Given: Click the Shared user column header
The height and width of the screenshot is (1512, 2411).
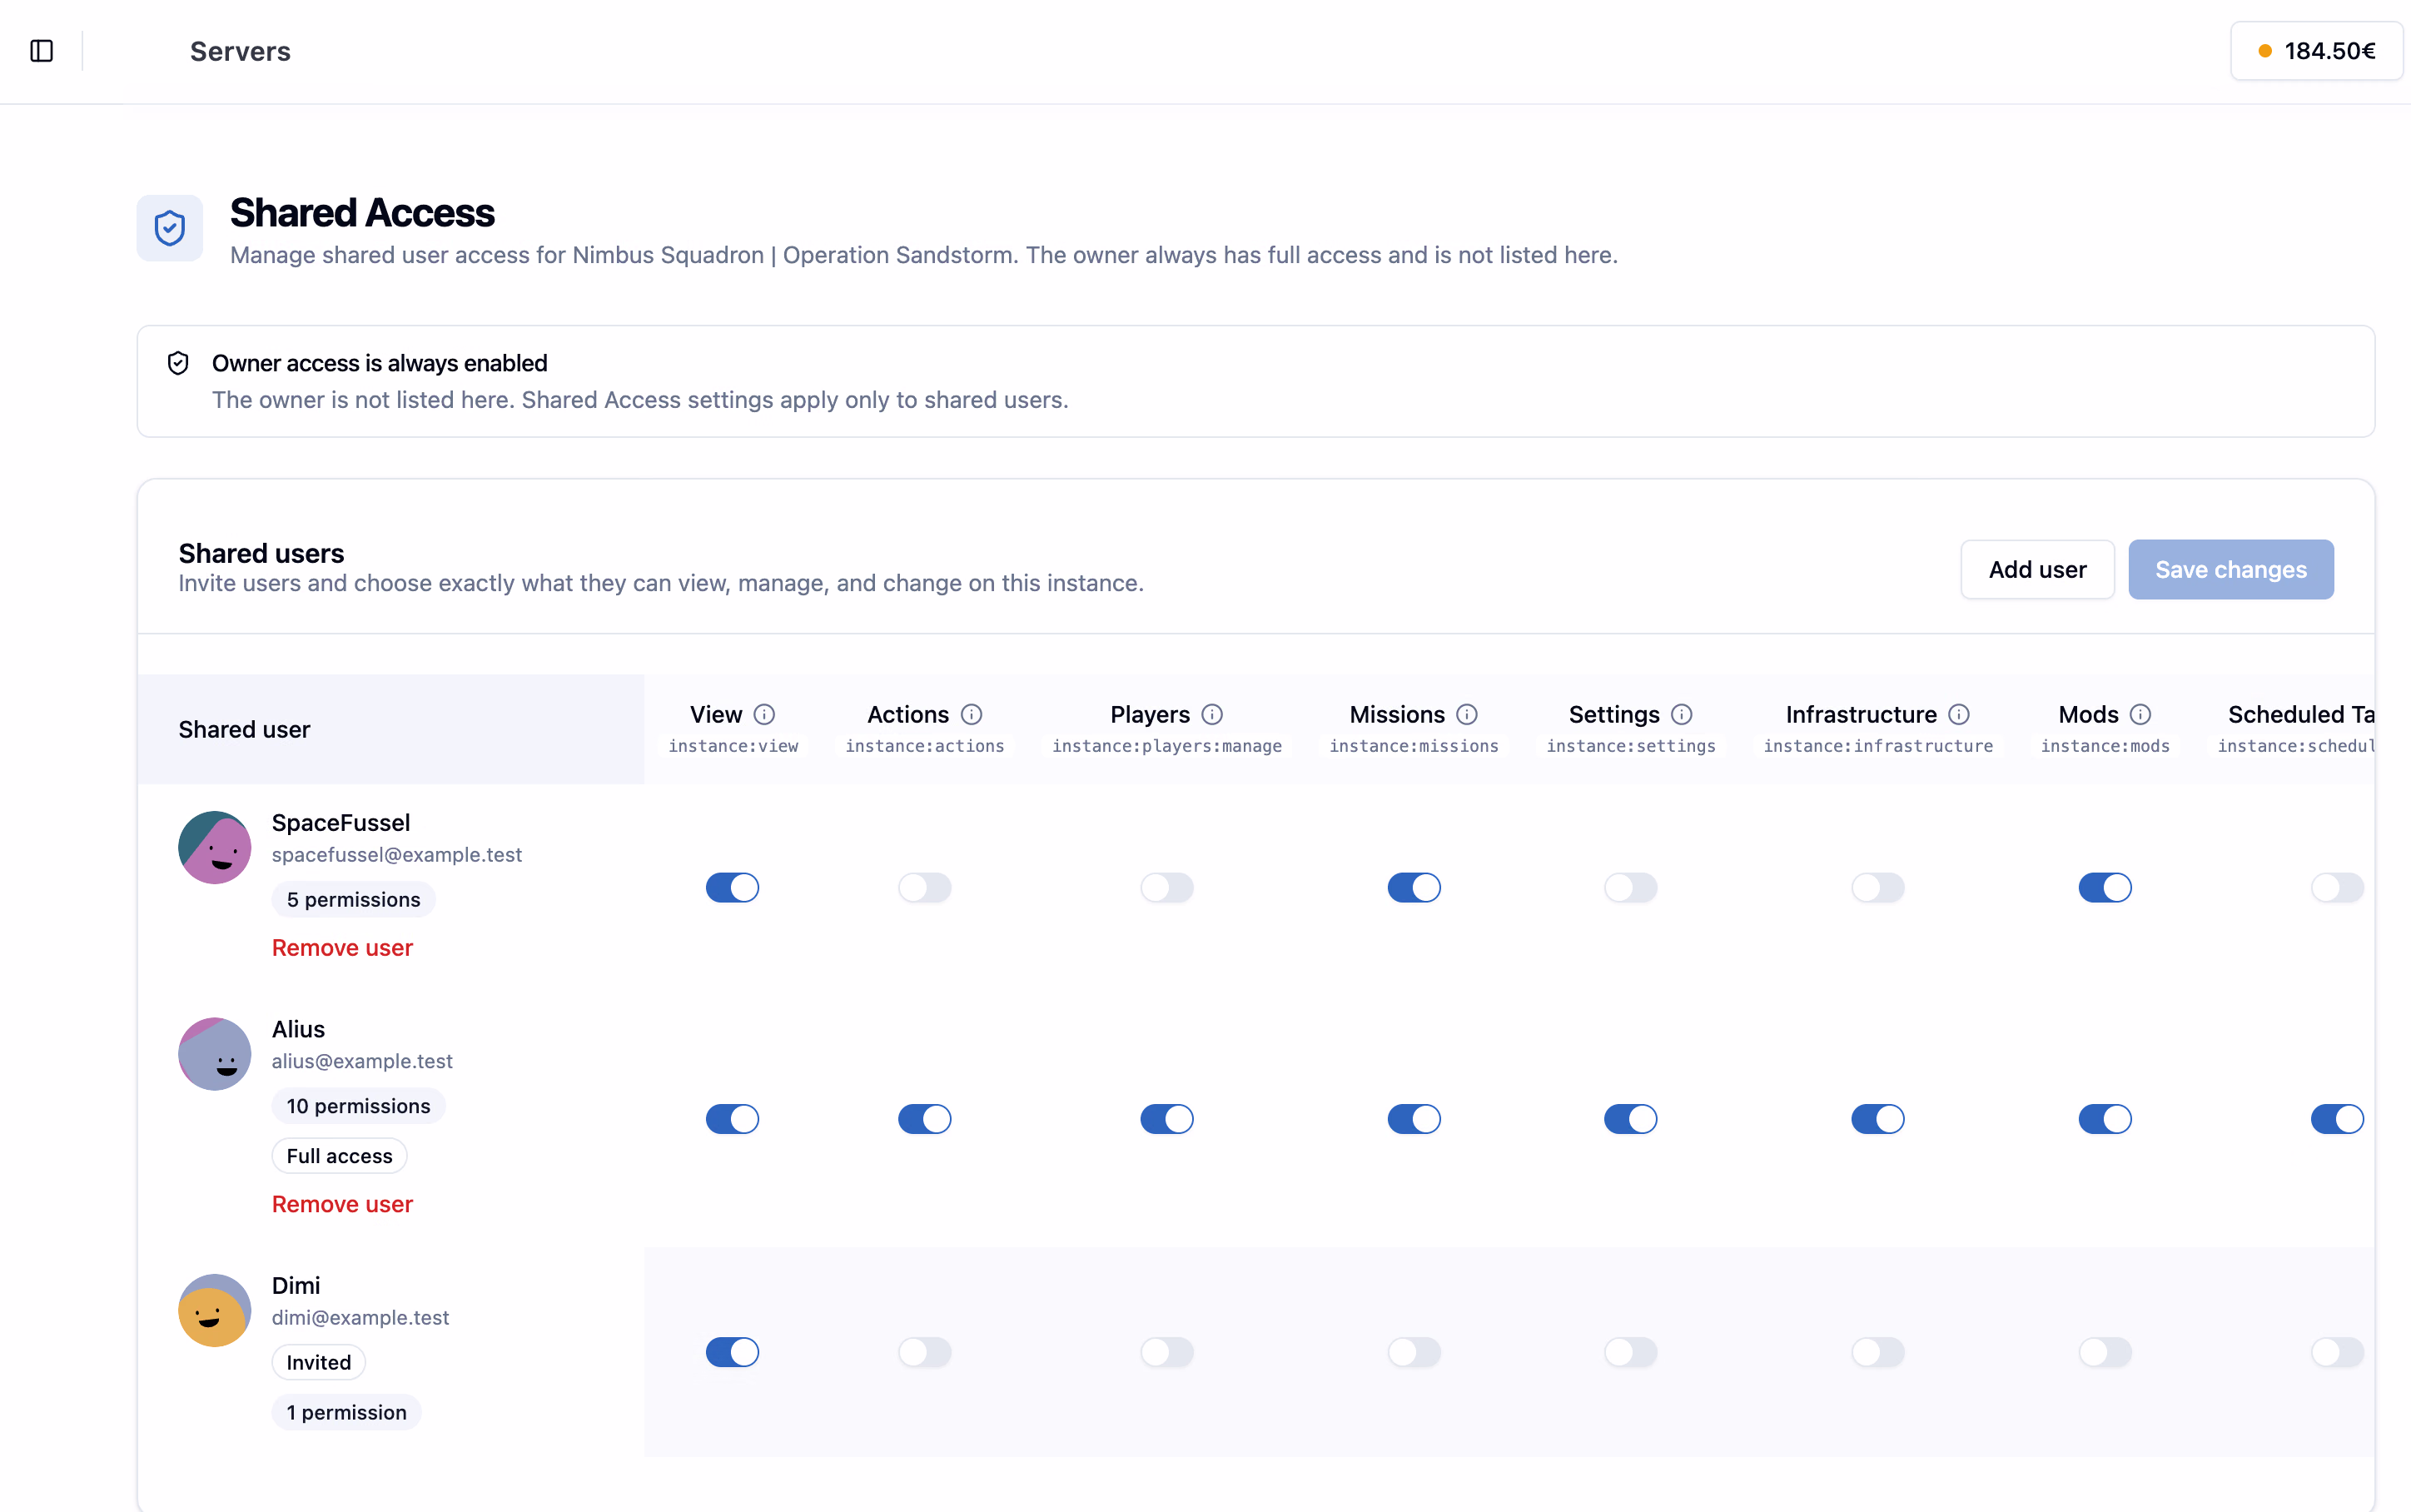Looking at the screenshot, I should coord(390,729).
